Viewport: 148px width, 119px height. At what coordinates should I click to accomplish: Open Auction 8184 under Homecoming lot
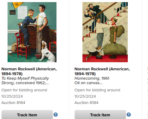click(x=86, y=103)
